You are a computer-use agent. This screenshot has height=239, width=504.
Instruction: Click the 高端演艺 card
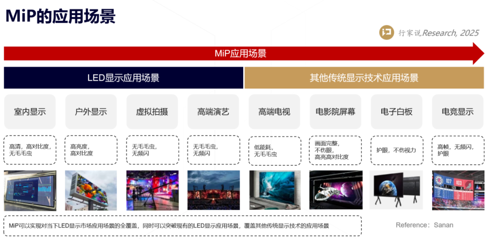tap(213, 112)
